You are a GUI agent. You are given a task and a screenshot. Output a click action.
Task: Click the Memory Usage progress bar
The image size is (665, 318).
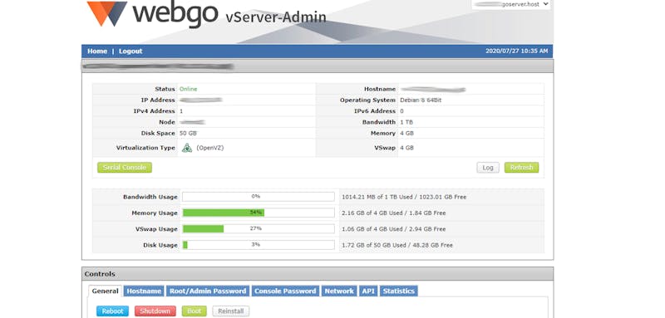coord(259,213)
